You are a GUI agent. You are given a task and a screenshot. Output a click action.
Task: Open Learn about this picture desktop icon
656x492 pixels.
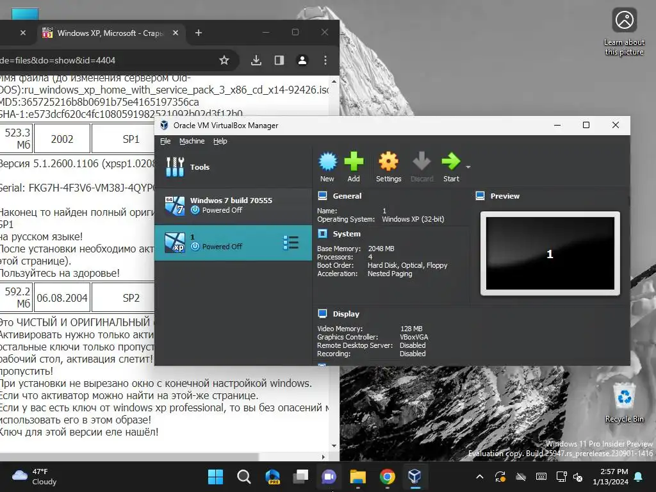[x=624, y=32]
